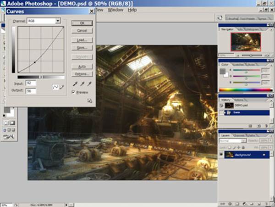Click the create new layer icon

pyautogui.click(x=259, y=204)
